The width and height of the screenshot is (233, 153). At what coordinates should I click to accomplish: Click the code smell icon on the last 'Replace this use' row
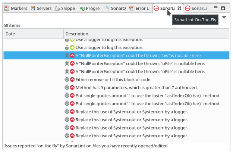pyautogui.click(x=67, y=136)
